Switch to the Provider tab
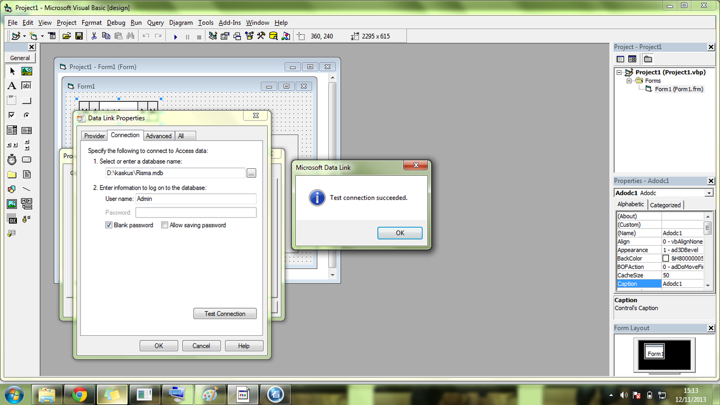The image size is (720, 405). pyautogui.click(x=94, y=136)
